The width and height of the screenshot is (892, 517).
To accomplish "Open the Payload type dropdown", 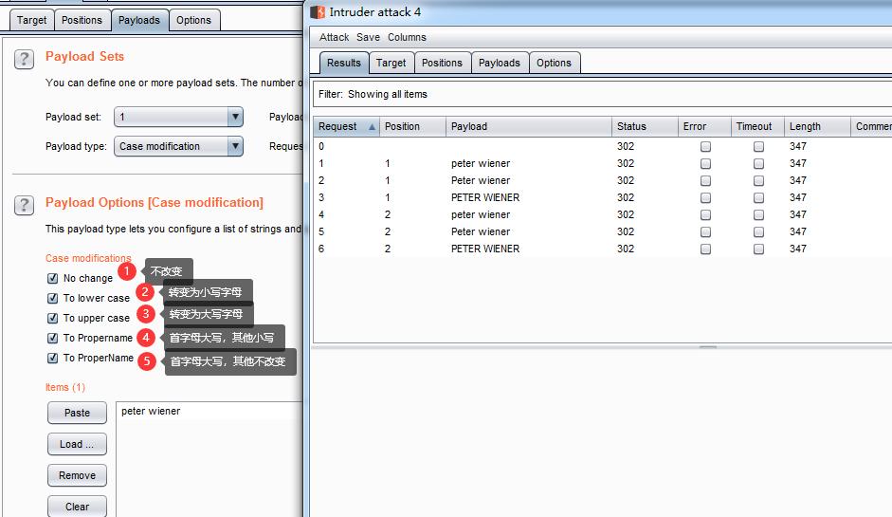I will [178, 146].
